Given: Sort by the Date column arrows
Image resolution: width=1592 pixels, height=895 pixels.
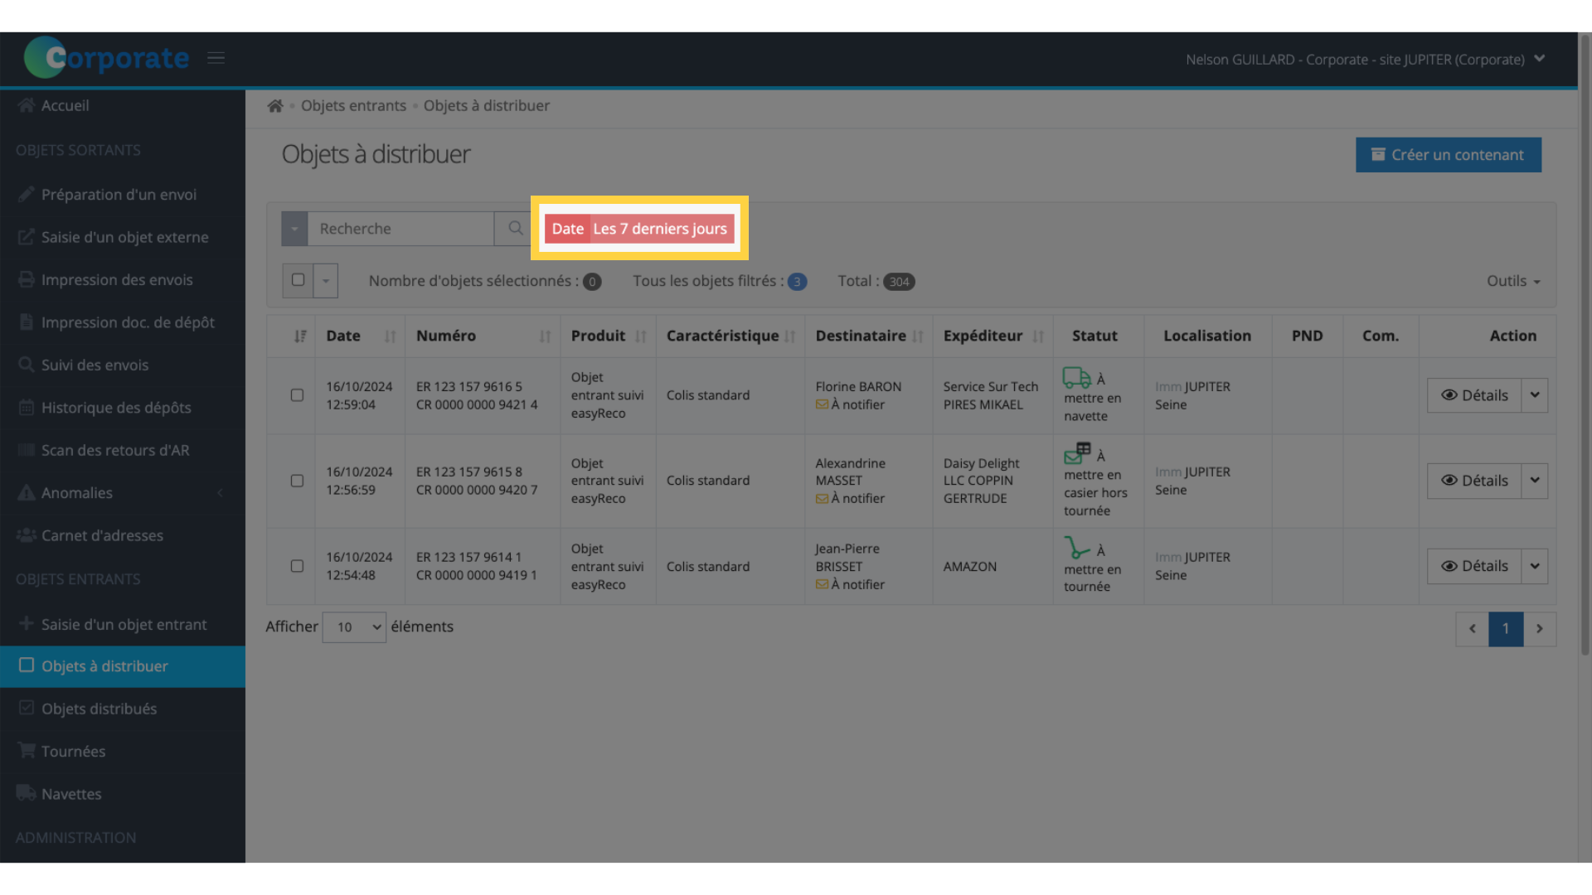Looking at the screenshot, I should coord(390,336).
